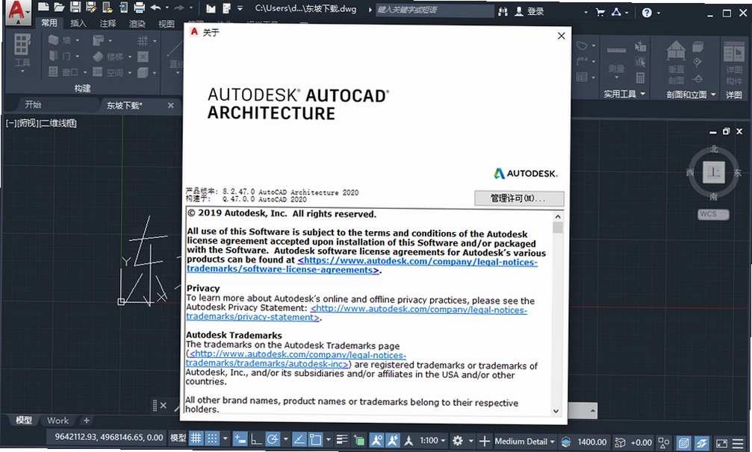Image resolution: width=752 pixels, height=452 pixels.
Task: Switch to the 插入 ribbon tab
Action: (x=78, y=23)
